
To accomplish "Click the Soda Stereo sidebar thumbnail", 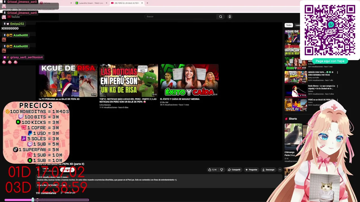I will click(296, 91).
